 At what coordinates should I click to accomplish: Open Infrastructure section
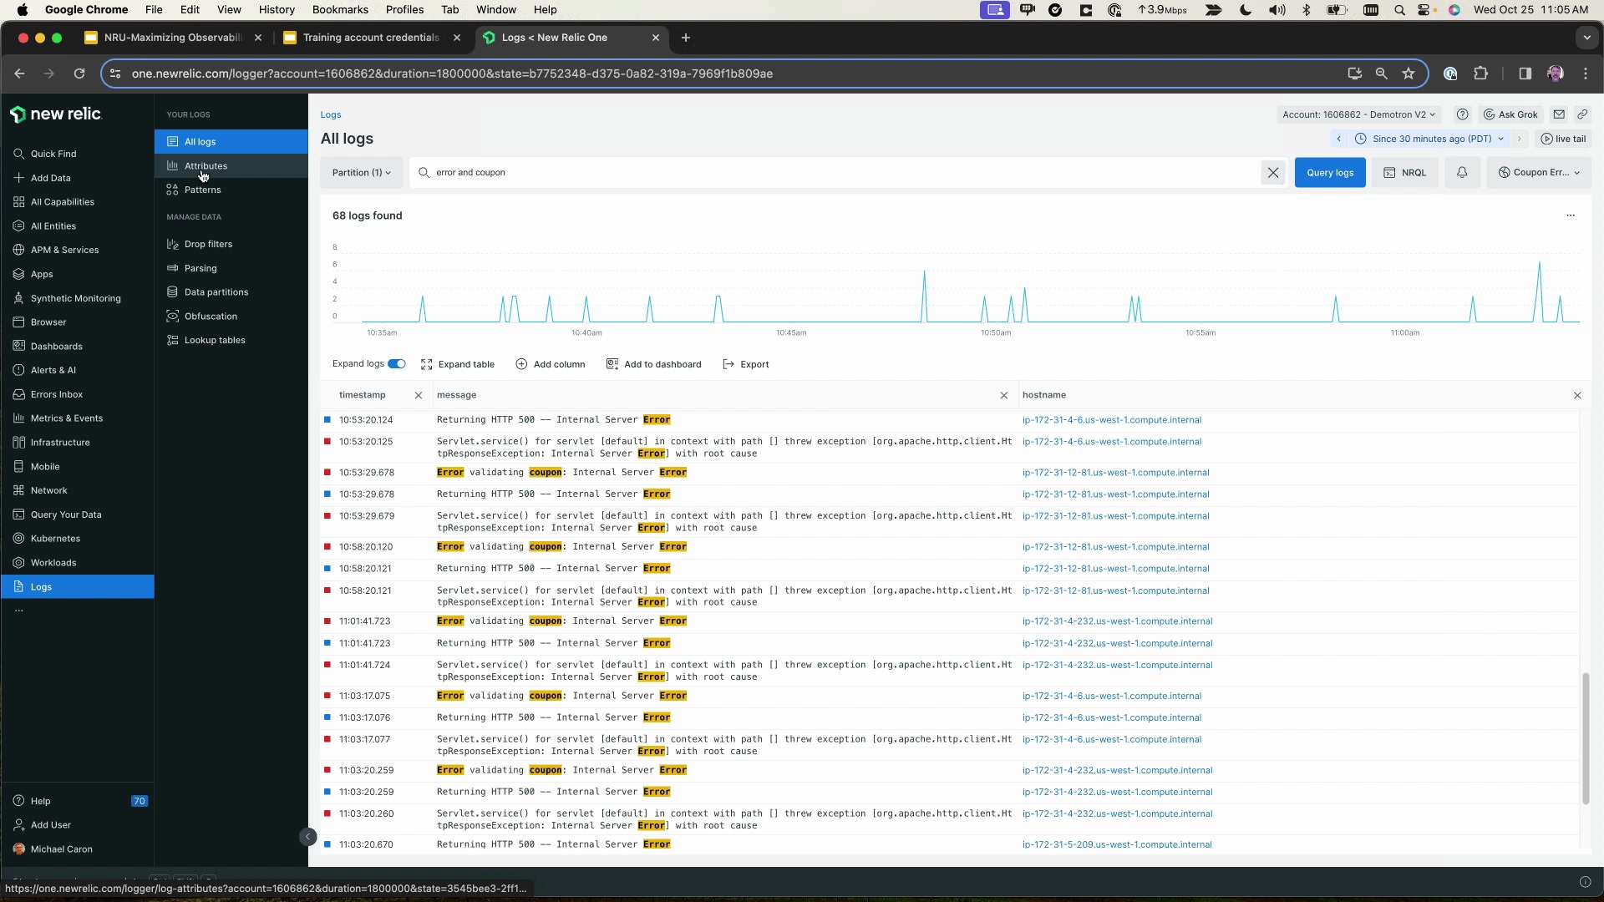tap(59, 443)
